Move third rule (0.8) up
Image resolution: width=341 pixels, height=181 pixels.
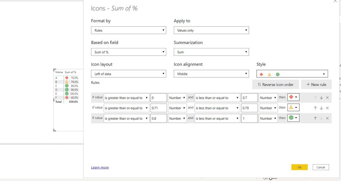pos(315,118)
